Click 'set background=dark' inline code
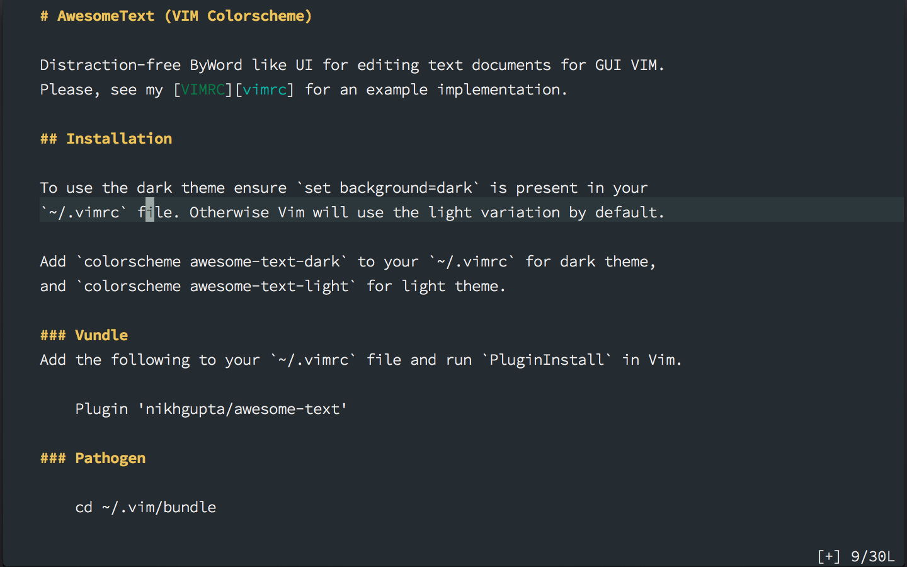 (x=388, y=188)
